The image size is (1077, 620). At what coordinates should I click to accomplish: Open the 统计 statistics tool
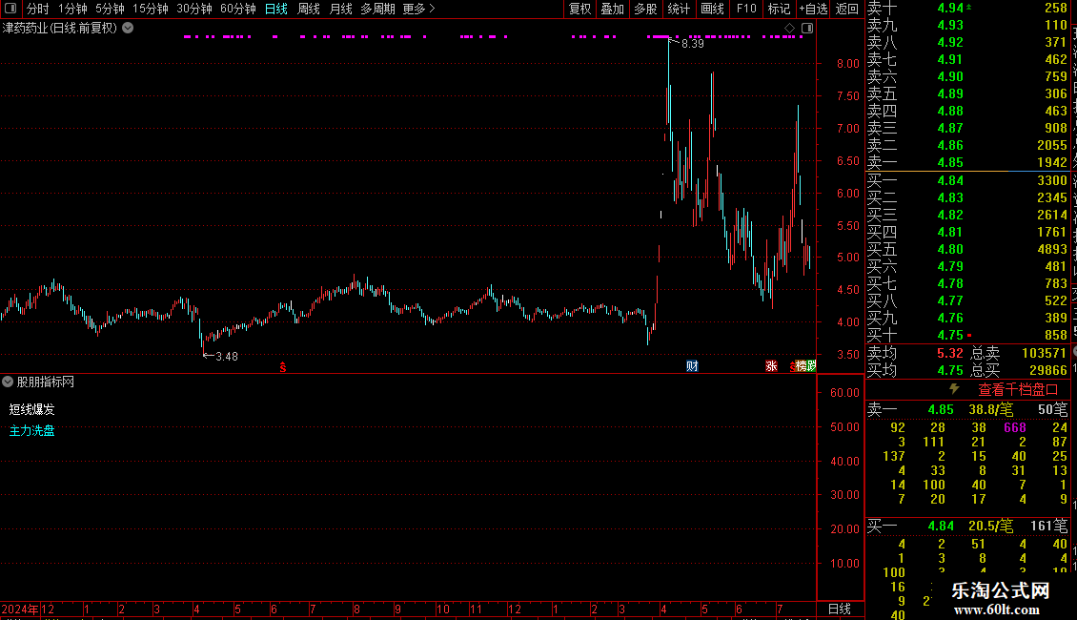coord(679,9)
